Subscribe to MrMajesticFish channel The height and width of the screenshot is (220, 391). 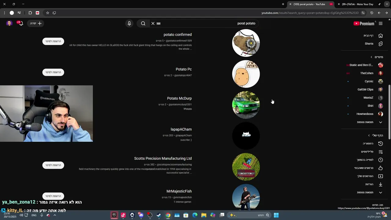(53, 196)
